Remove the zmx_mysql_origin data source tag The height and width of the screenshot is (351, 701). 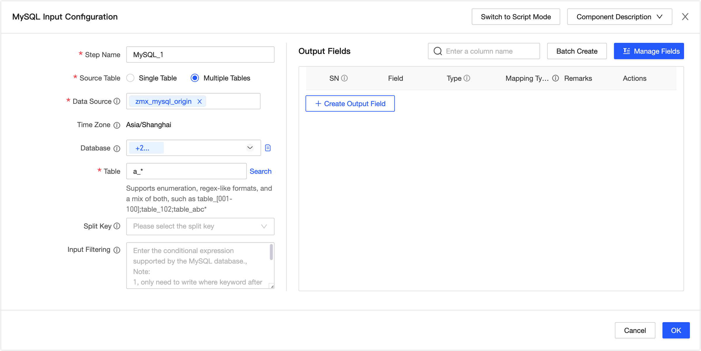(x=199, y=101)
